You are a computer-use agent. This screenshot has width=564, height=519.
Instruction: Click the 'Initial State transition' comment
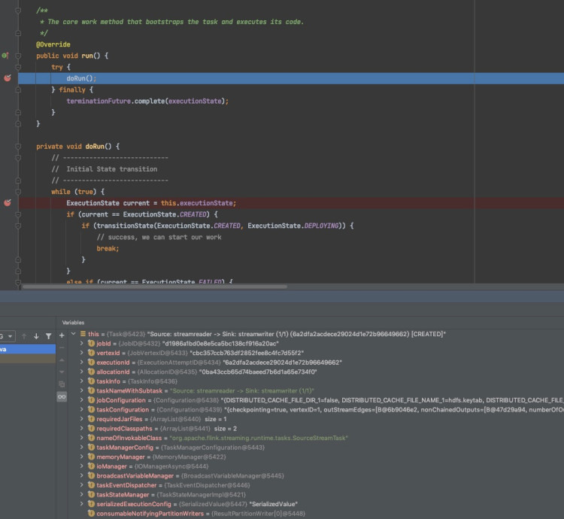coord(112,169)
